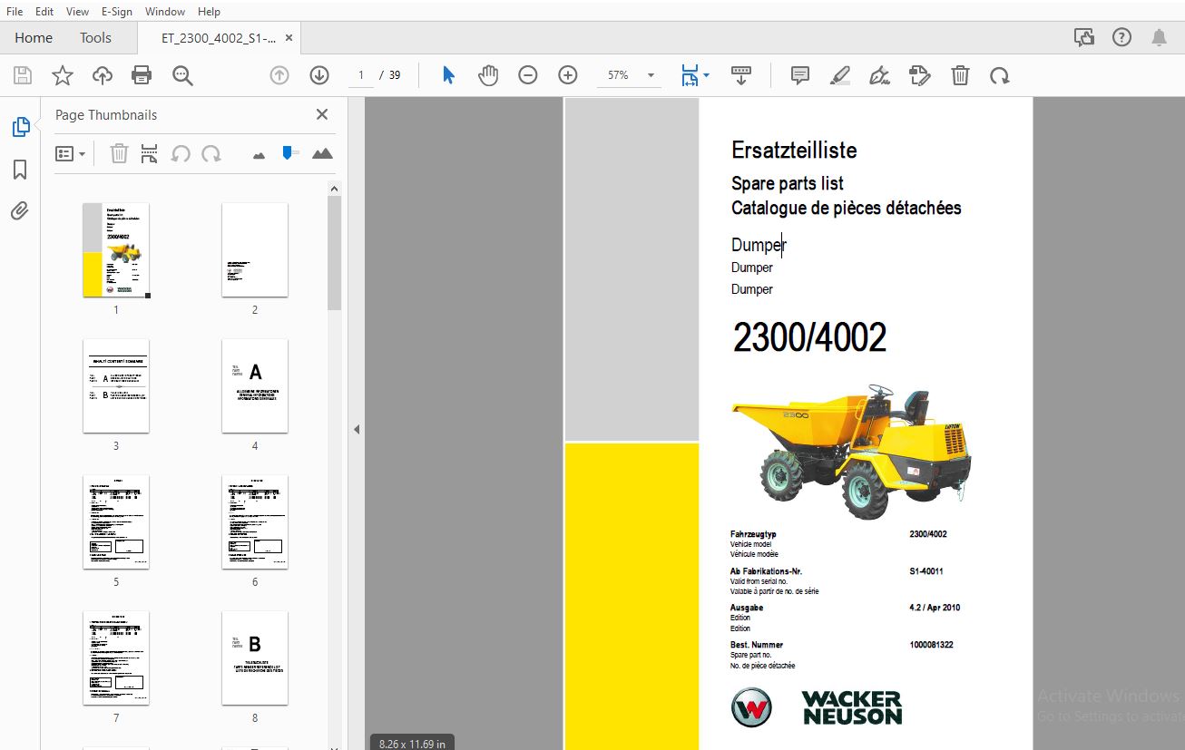This screenshot has height=750, width=1185.
Task: Open the File menu
Action: tap(15, 12)
